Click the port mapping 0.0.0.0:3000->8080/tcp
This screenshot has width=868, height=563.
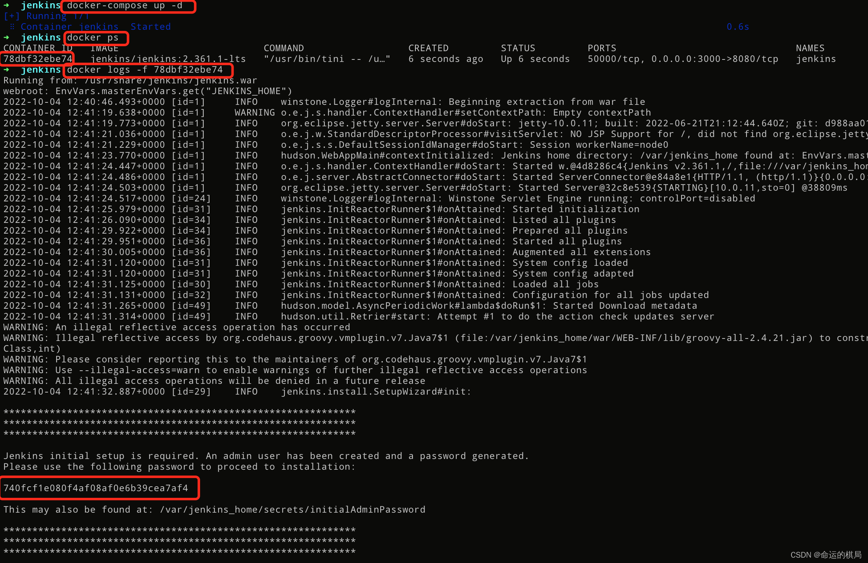[x=714, y=59]
